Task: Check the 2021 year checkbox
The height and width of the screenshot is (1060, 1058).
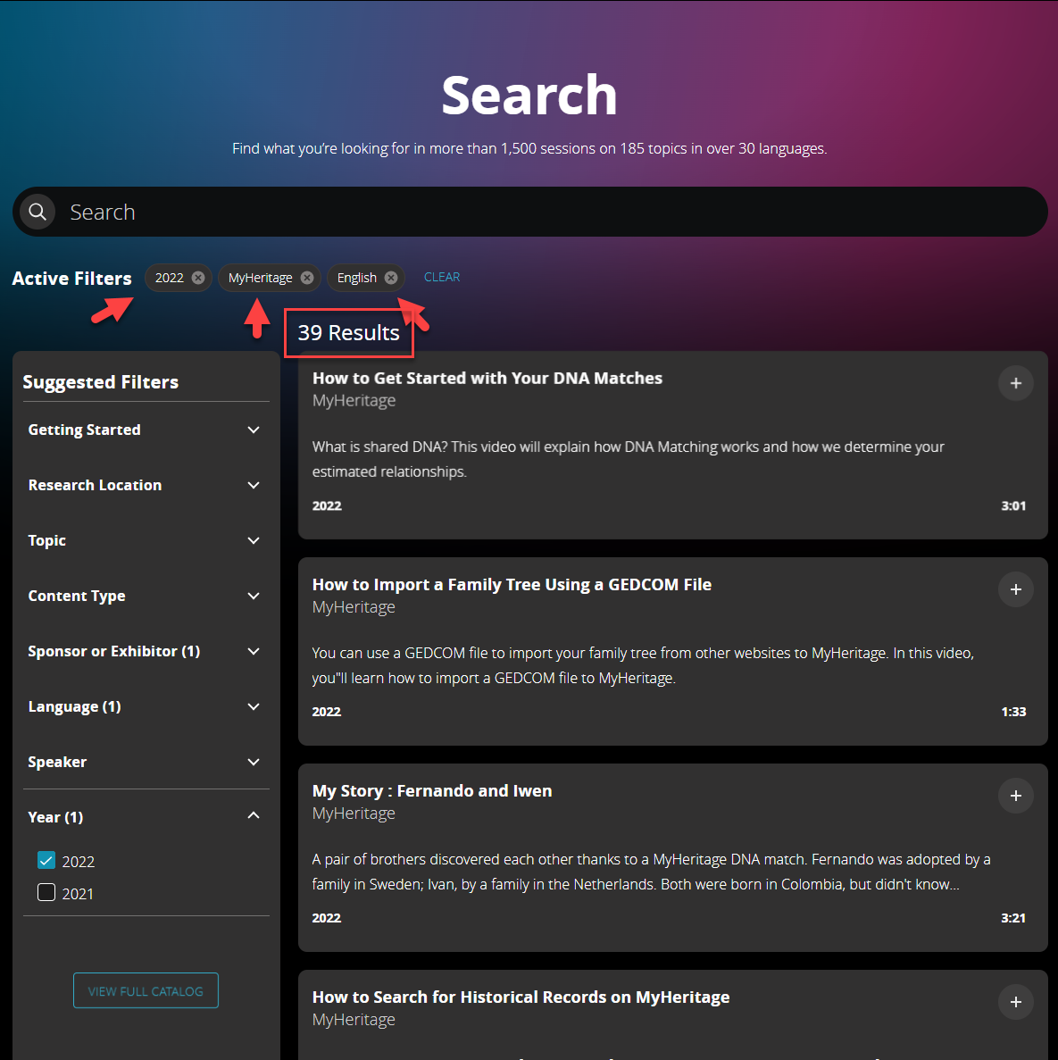Action: click(46, 892)
